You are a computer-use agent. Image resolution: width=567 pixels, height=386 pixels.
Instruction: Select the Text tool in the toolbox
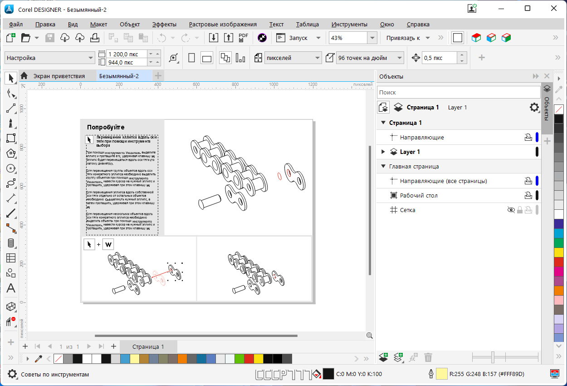11,288
